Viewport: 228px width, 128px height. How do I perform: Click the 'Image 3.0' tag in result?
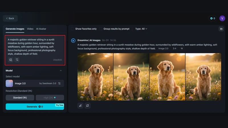[x=163, y=48]
